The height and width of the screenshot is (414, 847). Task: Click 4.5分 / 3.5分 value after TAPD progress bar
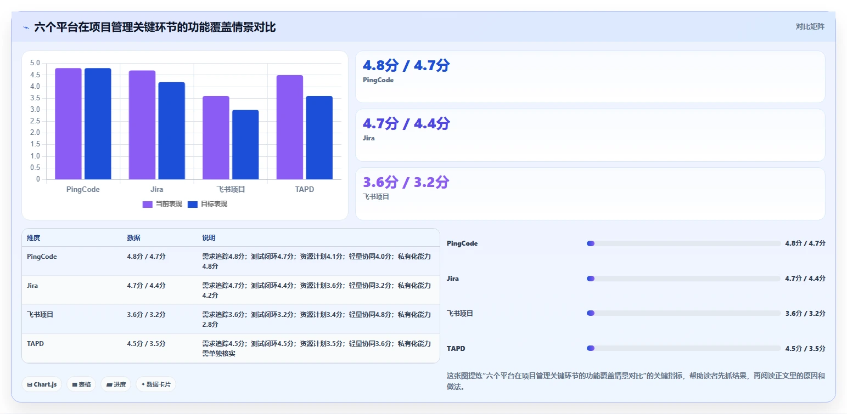click(x=805, y=349)
